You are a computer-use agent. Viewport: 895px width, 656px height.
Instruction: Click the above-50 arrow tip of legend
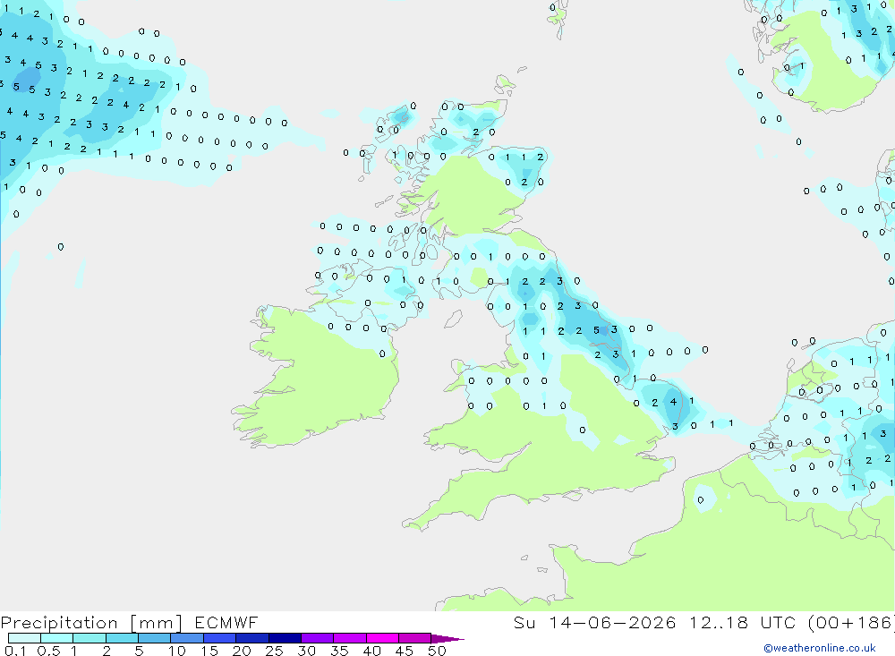[447, 638]
